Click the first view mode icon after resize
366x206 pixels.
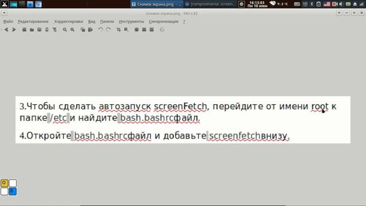pos(137,30)
